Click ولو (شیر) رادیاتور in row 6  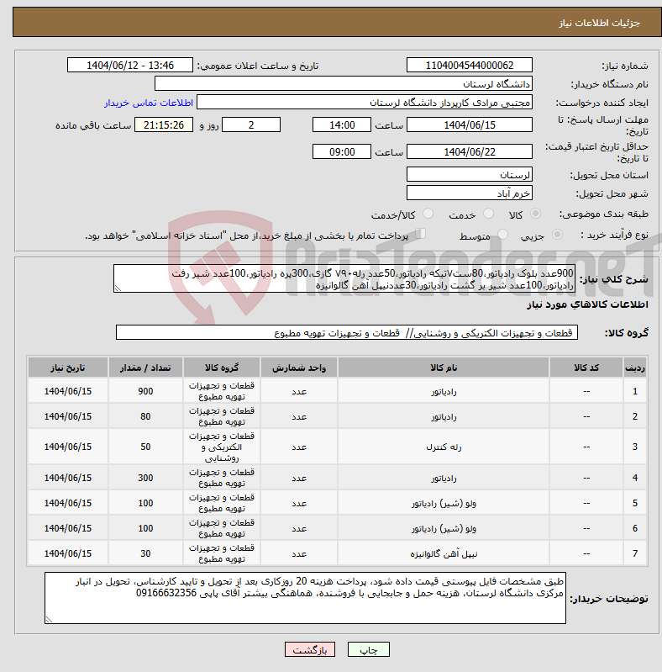(x=444, y=528)
